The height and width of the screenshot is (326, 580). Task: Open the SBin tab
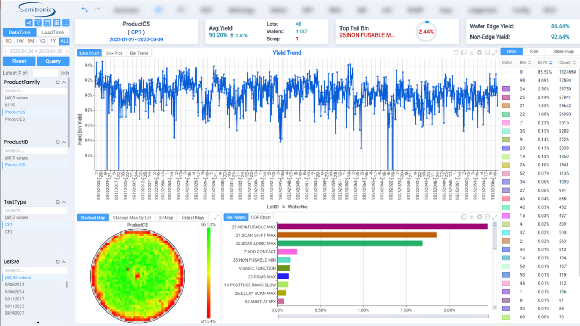point(534,52)
